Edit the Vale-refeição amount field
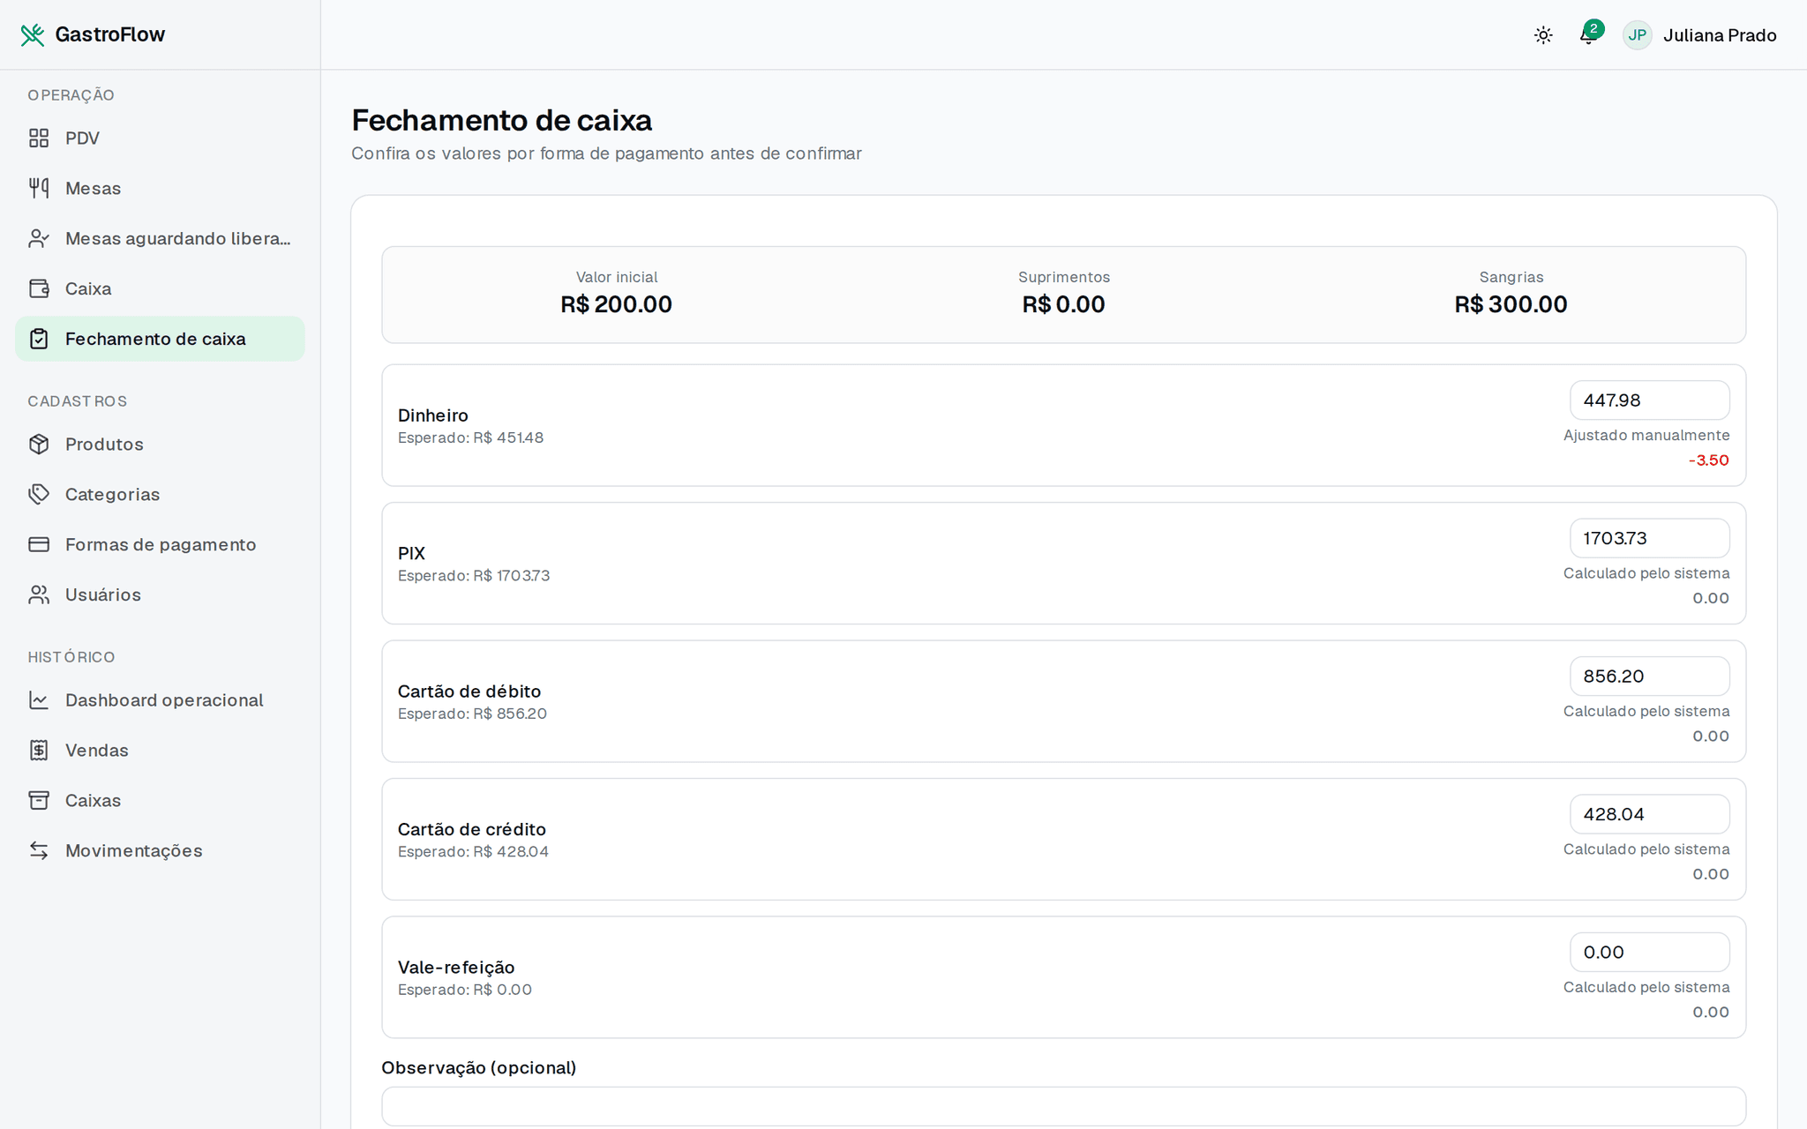Screen dimensions: 1807x1129 point(1649,953)
